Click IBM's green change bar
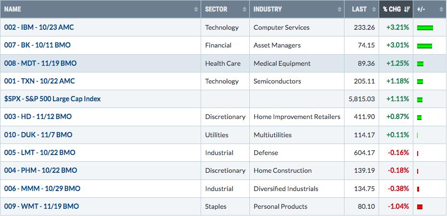 (x=425, y=27)
